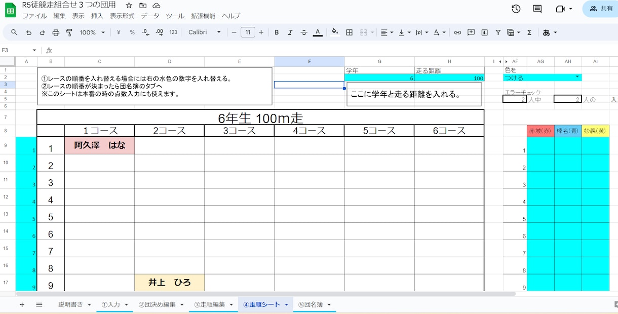Open the データ menu
The image size is (618, 314).
pyautogui.click(x=150, y=16)
